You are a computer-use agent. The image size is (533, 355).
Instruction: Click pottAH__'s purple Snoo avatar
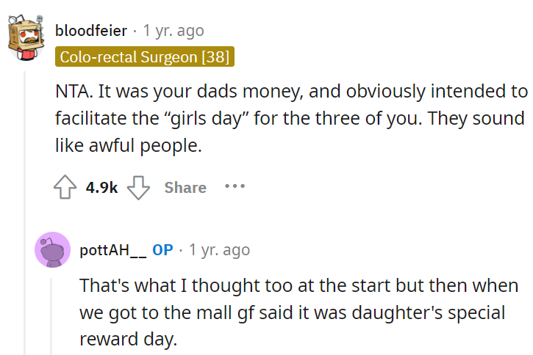tap(53, 250)
